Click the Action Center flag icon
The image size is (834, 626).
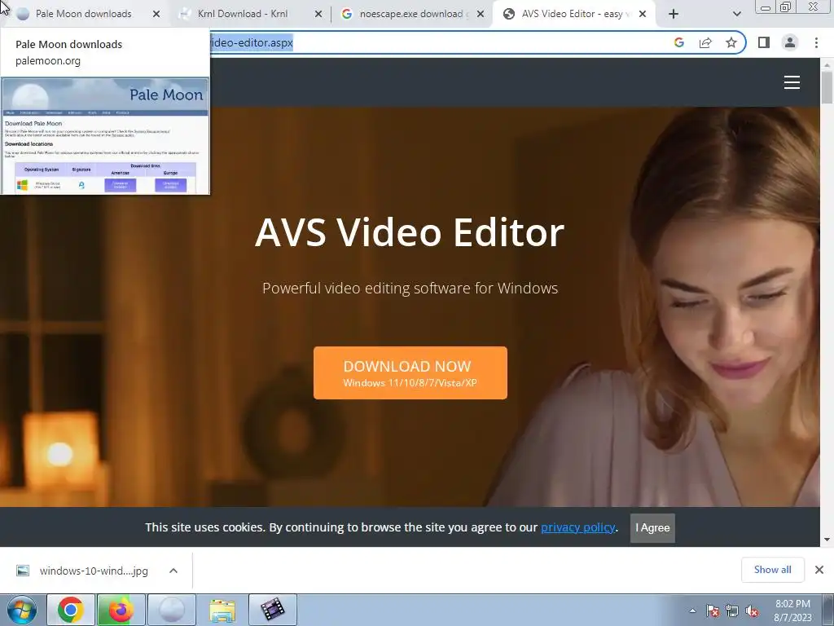(x=713, y=611)
